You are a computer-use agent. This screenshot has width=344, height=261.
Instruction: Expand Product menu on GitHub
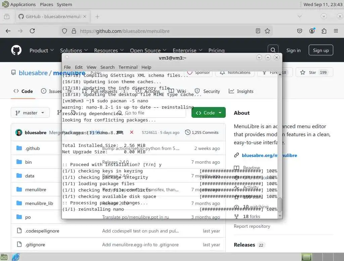pos(41,50)
